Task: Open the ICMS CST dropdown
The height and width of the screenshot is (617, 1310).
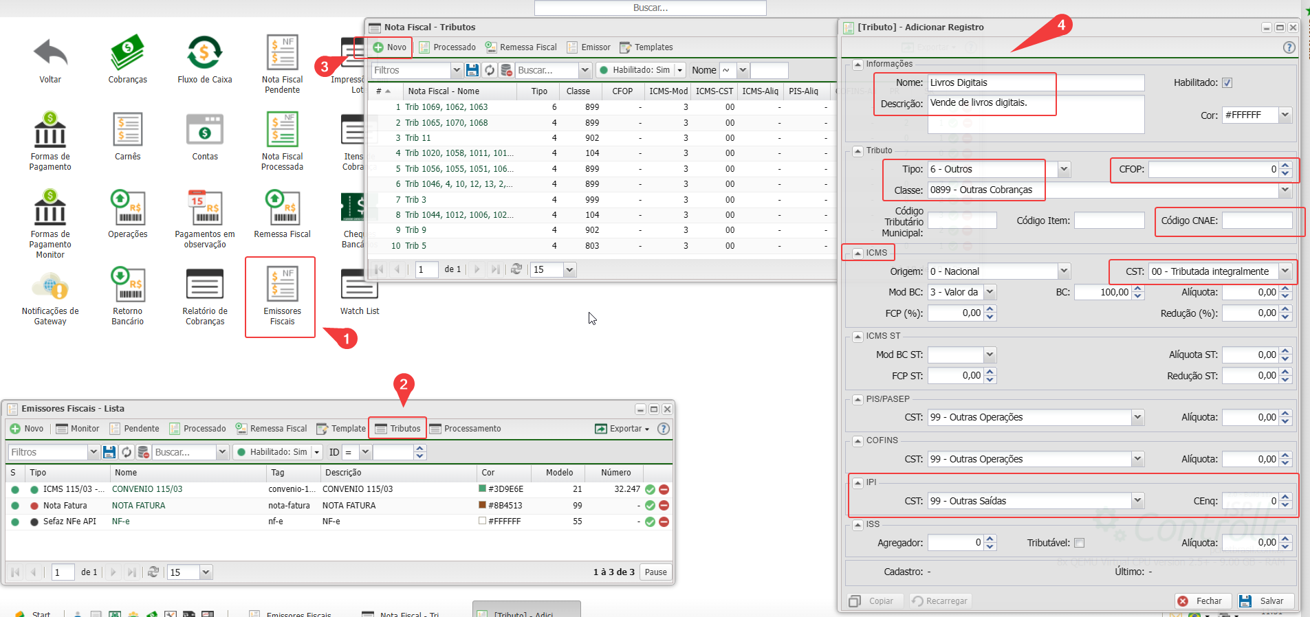Action: pos(1285,271)
